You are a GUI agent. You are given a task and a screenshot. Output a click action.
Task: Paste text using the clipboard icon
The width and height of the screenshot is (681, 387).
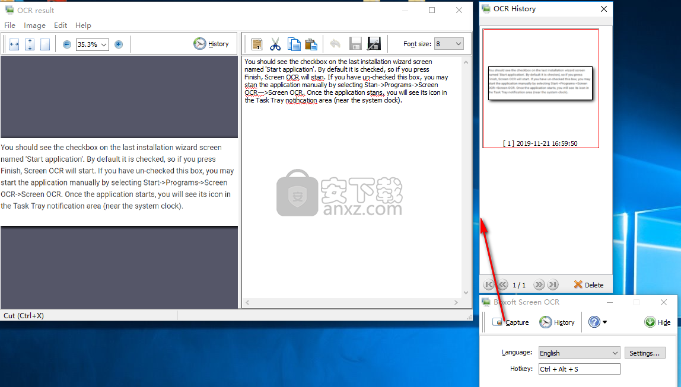(311, 44)
